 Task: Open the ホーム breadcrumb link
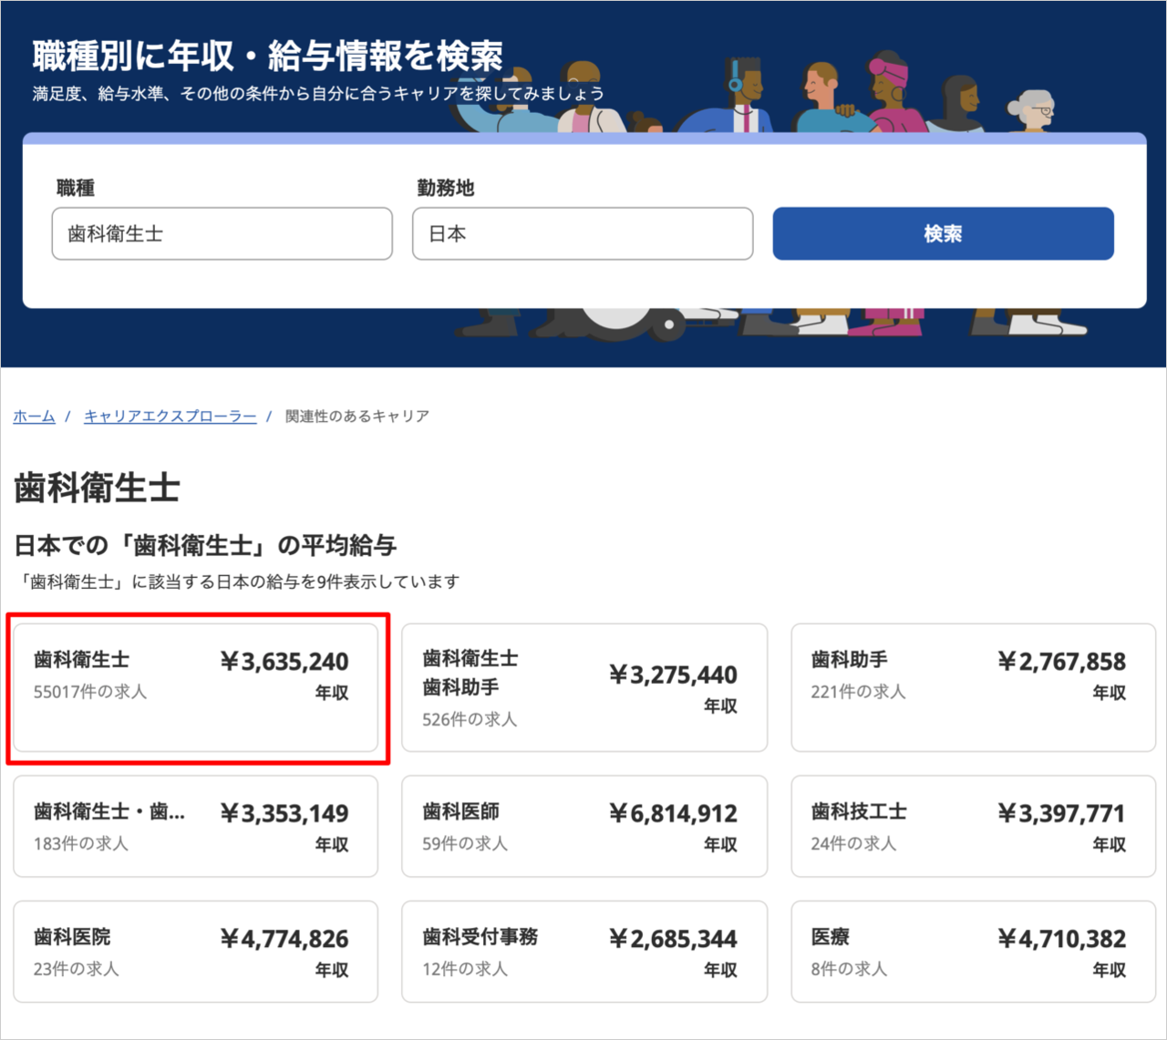34,417
